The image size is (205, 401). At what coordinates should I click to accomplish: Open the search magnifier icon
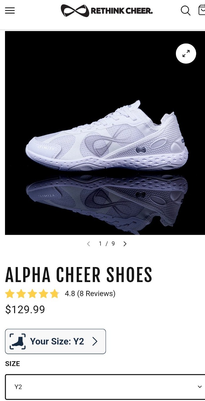(x=186, y=11)
